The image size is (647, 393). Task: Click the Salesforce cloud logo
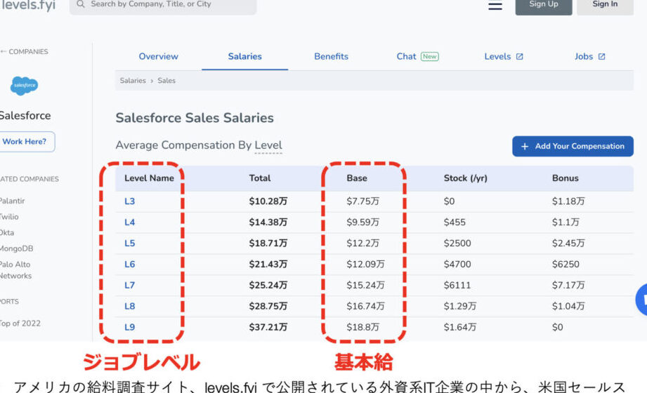pos(25,86)
